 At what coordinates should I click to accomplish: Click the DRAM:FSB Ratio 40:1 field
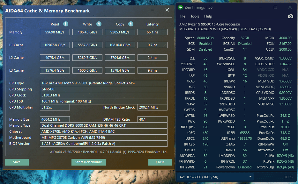(153, 119)
